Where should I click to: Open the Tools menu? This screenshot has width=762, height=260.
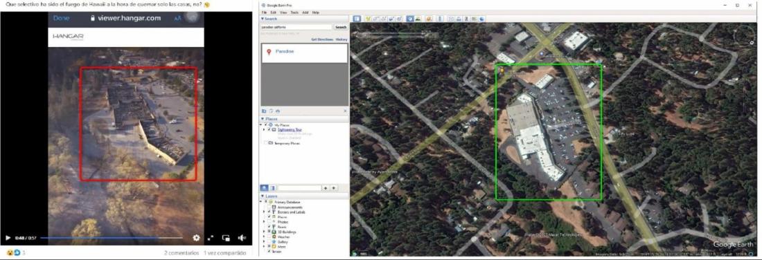tap(294, 12)
